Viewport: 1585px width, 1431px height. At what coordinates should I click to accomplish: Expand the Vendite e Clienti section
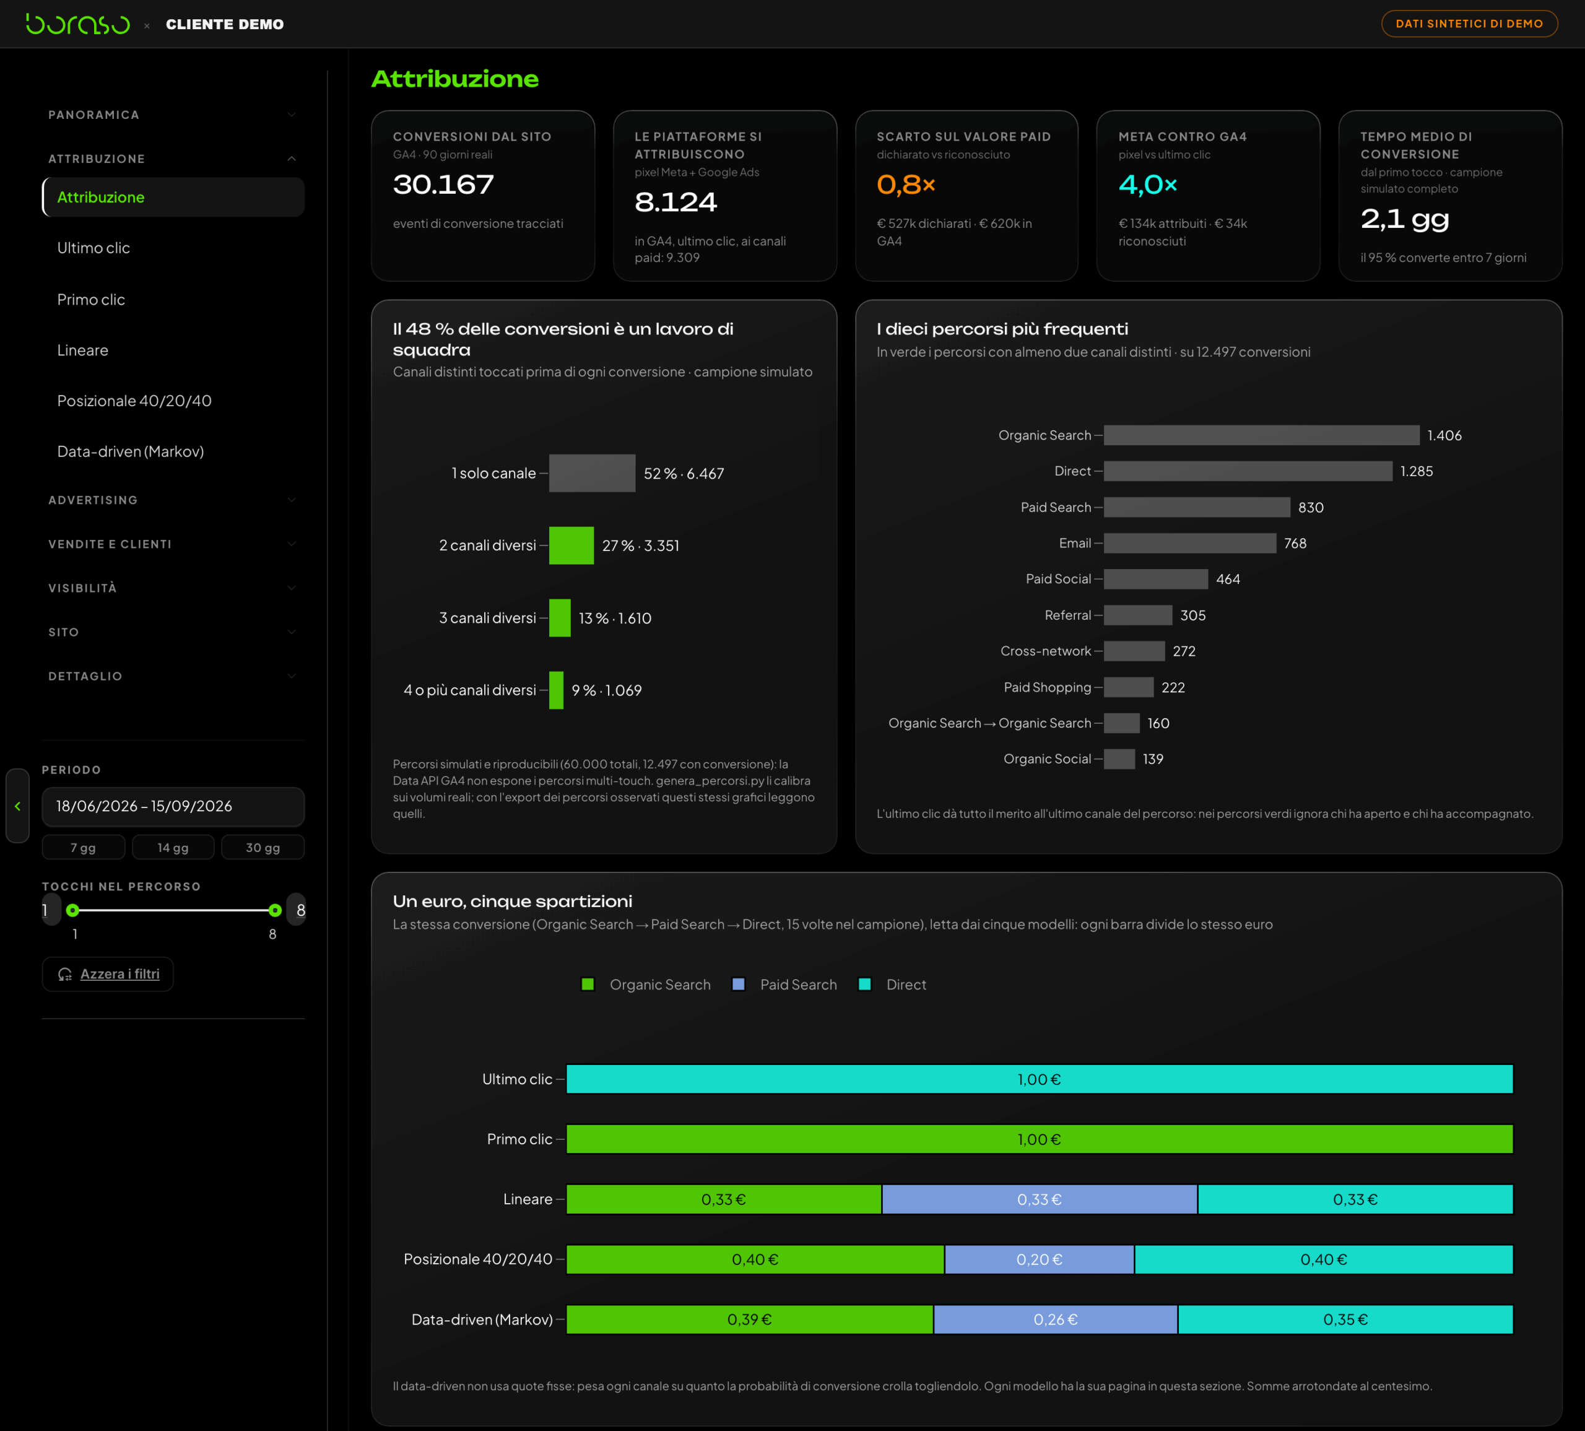coord(172,544)
